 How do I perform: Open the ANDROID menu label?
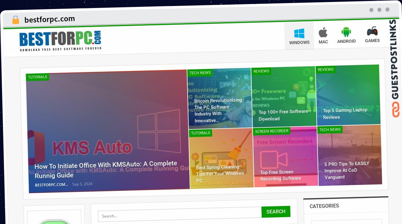(346, 41)
